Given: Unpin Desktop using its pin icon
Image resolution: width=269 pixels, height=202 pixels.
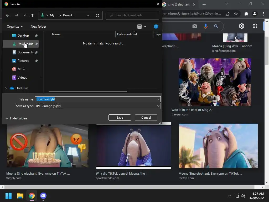Looking at the screenshot, I should click(x=36, y=36).
